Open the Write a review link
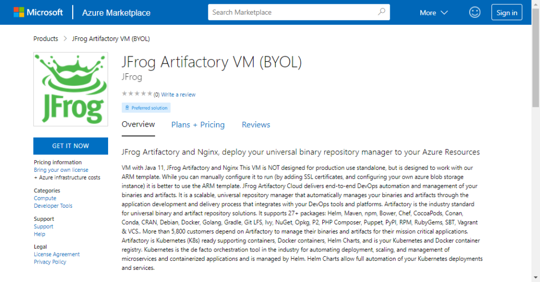The height and width of the screenshot is (282, 540). [x=178, y=95]
